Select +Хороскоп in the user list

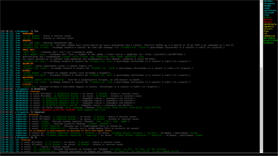point(269,36)
